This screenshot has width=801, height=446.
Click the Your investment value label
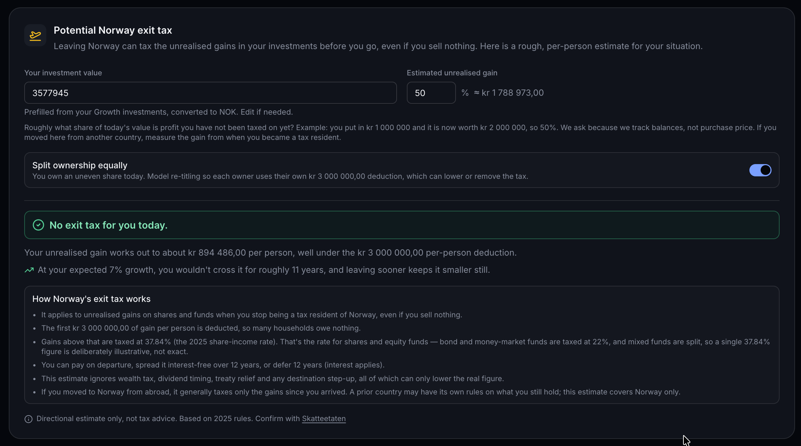tap(63, 73)
